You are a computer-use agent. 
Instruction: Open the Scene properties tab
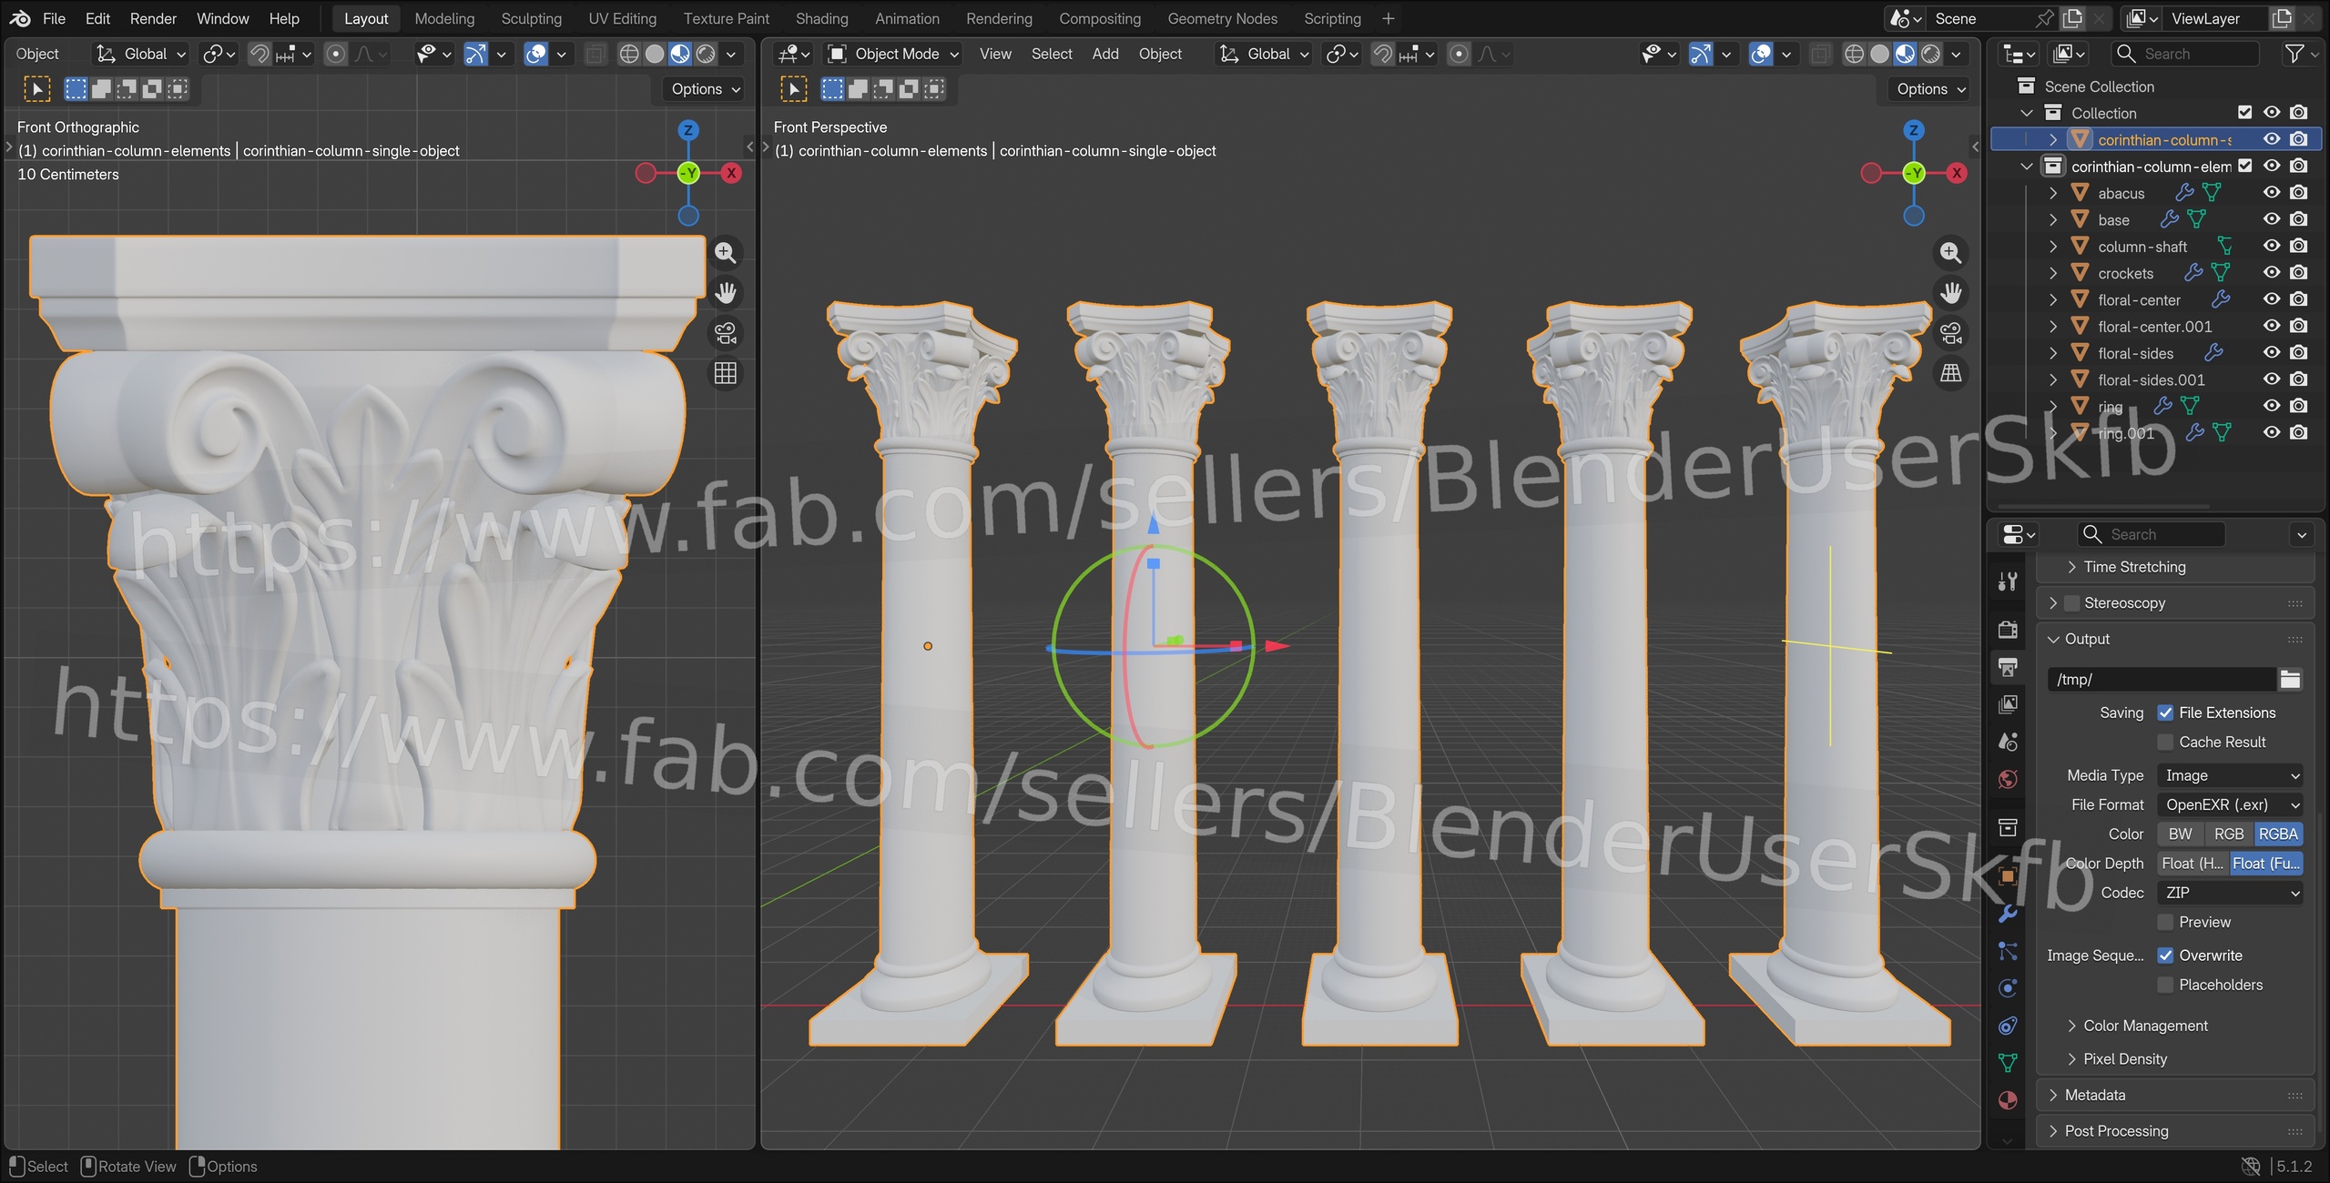click(2008, 742)
